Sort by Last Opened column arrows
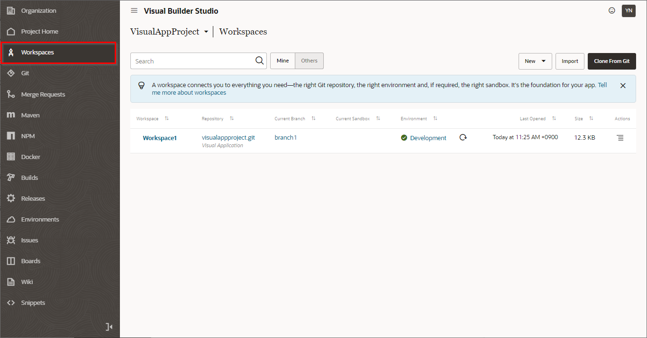This screenshot has width=647, height=338. point(554,118)
